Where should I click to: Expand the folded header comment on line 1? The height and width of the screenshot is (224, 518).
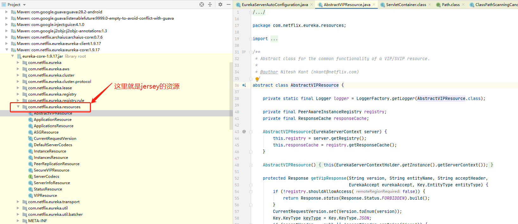click(x=251, y=12)
